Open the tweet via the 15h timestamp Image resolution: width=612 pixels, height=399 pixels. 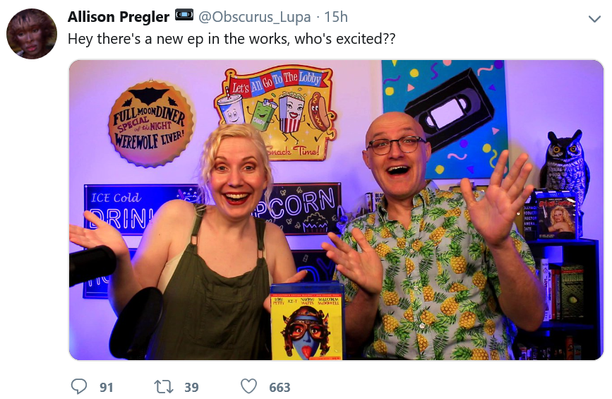[x=336, y=17]
